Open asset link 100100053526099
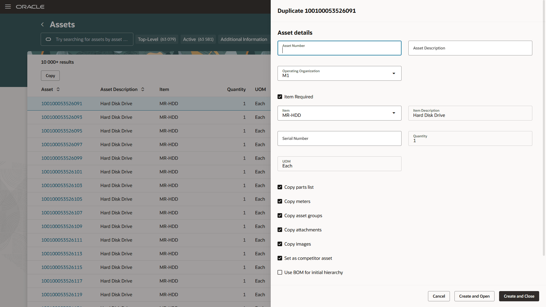Image resolution: width=546 pixels, height=307 pixels. (x=62, y=158)
